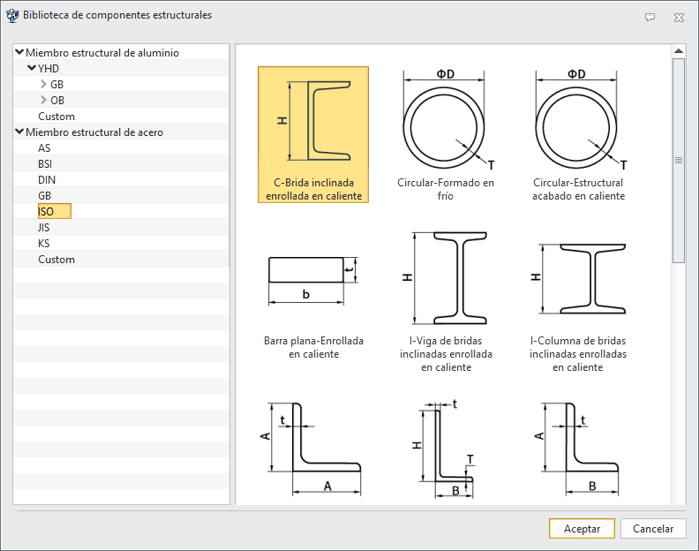Select the DIN steel standard
Screen dimensions: 699x551
(47, 180)
